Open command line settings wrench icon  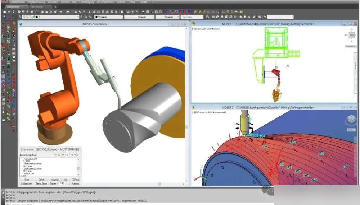click(x=3, y=197)
